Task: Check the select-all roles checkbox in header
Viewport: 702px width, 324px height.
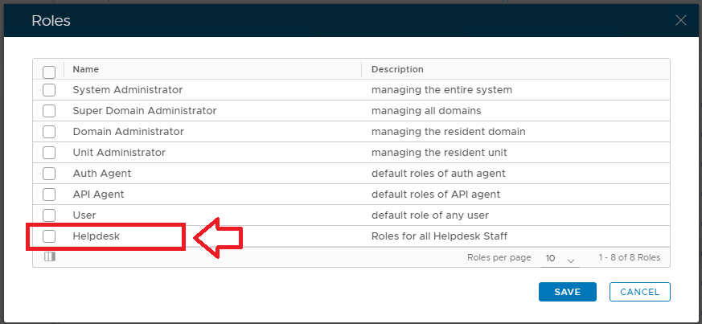Action: (49, 71)
